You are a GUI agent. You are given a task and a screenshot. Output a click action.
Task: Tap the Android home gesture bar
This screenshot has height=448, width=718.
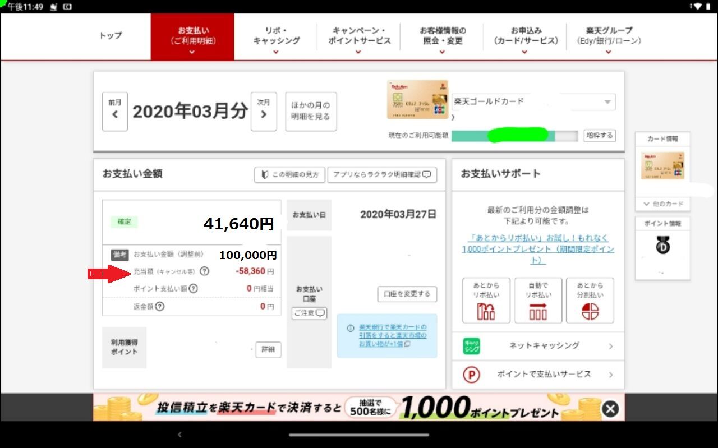point(359,435)
